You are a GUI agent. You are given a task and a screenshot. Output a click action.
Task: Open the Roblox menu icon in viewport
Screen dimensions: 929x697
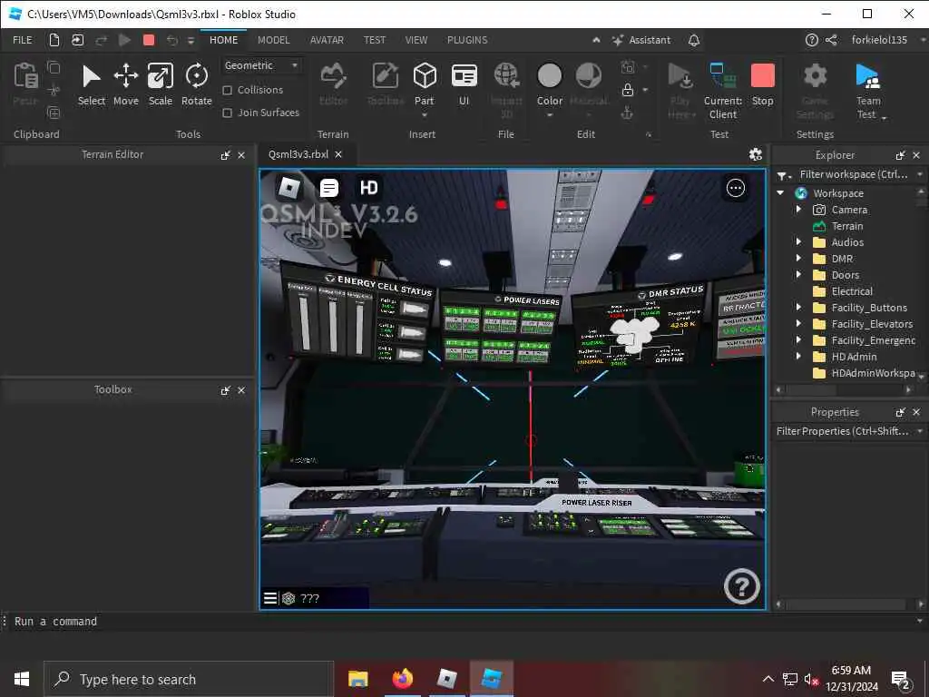click(x=288, y=188)
